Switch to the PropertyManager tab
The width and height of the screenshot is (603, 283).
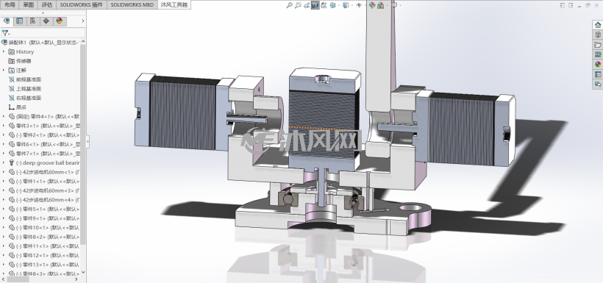pos(19,21)
